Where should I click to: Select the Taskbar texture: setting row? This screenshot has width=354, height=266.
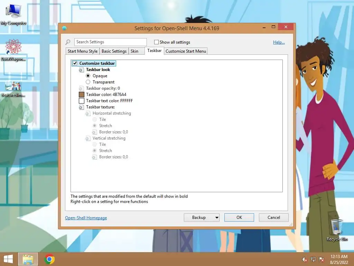[x=101, y=107]
